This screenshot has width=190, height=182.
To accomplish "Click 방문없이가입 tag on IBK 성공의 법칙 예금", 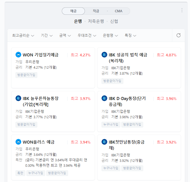I will pos(112,81).
